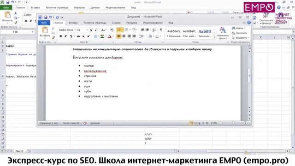Click multilevel list icon in Word

pos(134,30)
